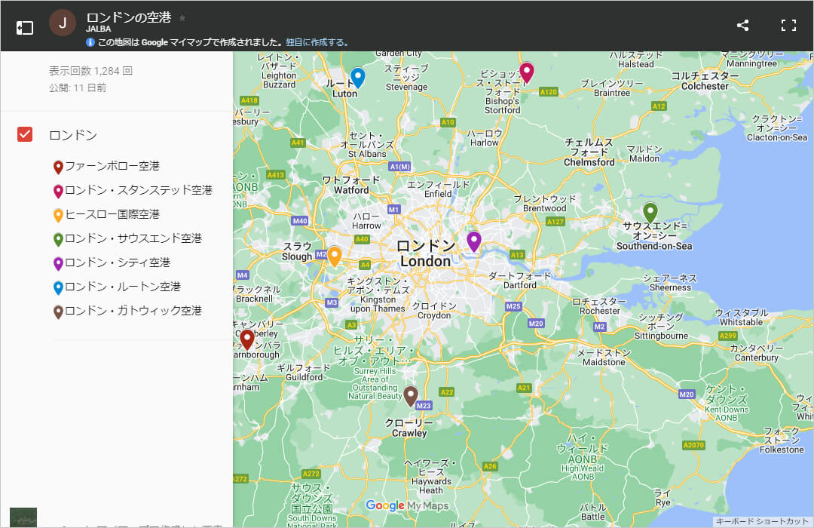Select the purple London City airport pin
The height and width of the screenshot is (528, 814).
(x=474, y=241)
